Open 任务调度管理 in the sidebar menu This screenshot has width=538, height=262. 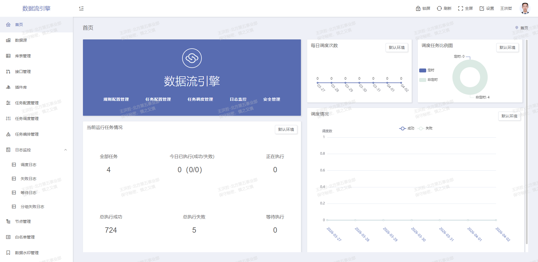coord(27,119)
